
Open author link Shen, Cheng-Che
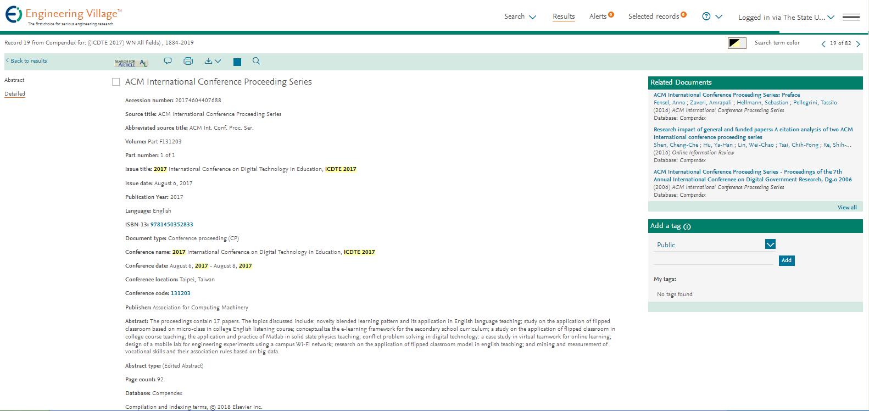[676, 145]
